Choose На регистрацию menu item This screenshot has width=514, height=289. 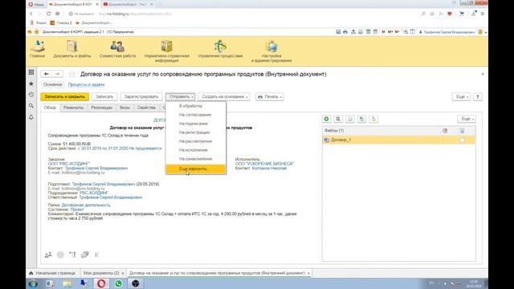(196, 132)
